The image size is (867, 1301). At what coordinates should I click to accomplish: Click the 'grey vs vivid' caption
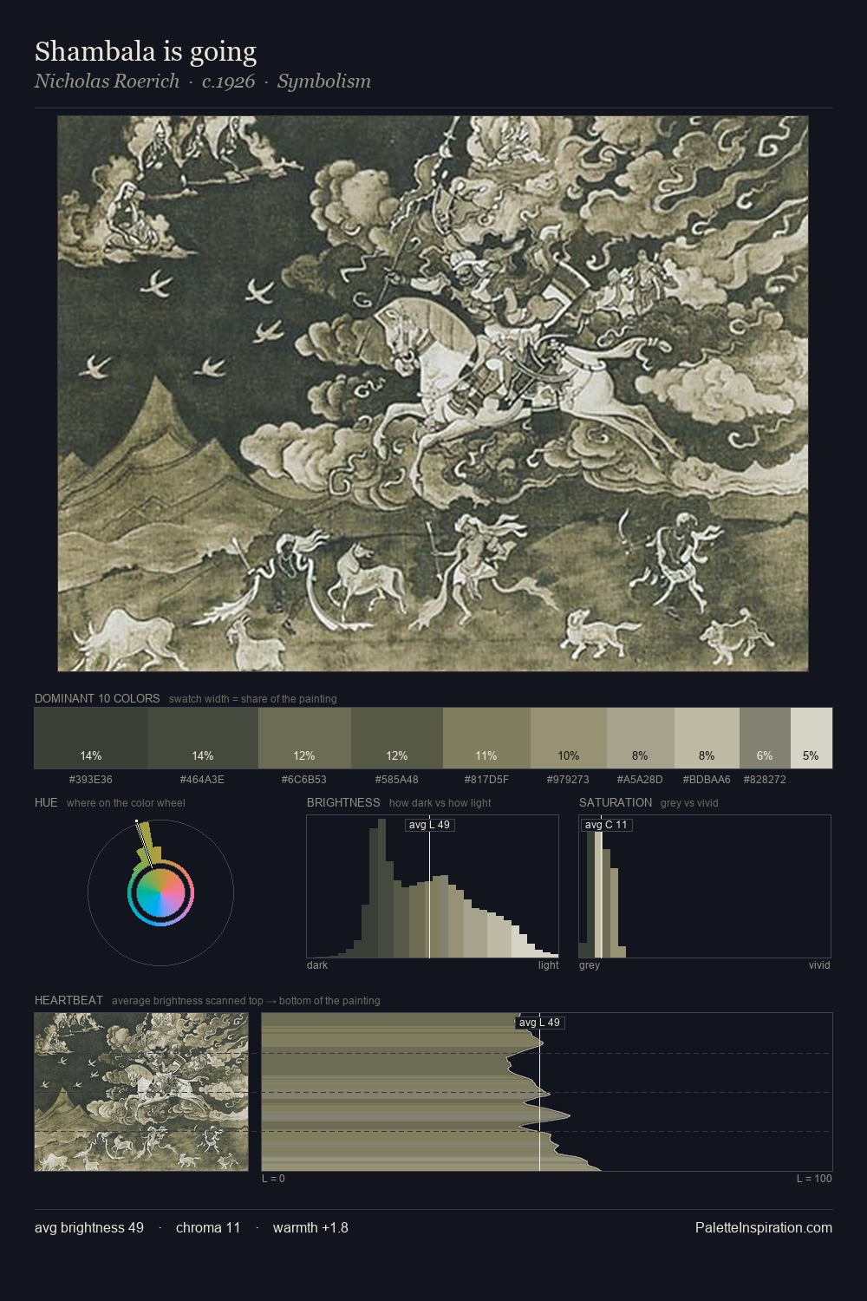click(x=689, y=803)
